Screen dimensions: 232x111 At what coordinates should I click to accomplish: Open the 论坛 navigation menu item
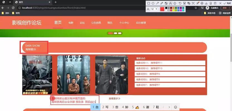pyautogui.click(x=82, y=23)
